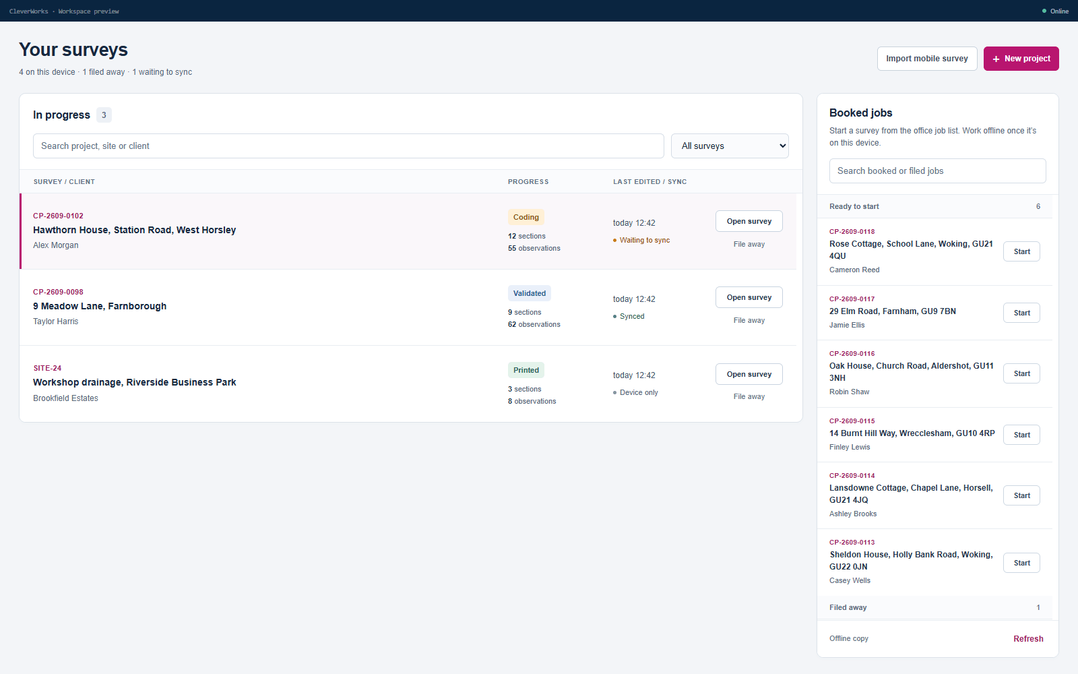1078x674 pixels.
Task: Select job reference CP-2609-0118
Action: pyautogui.click(x=852, y=232)
